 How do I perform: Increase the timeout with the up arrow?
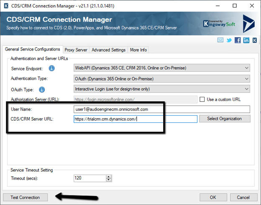pos(108,177)
